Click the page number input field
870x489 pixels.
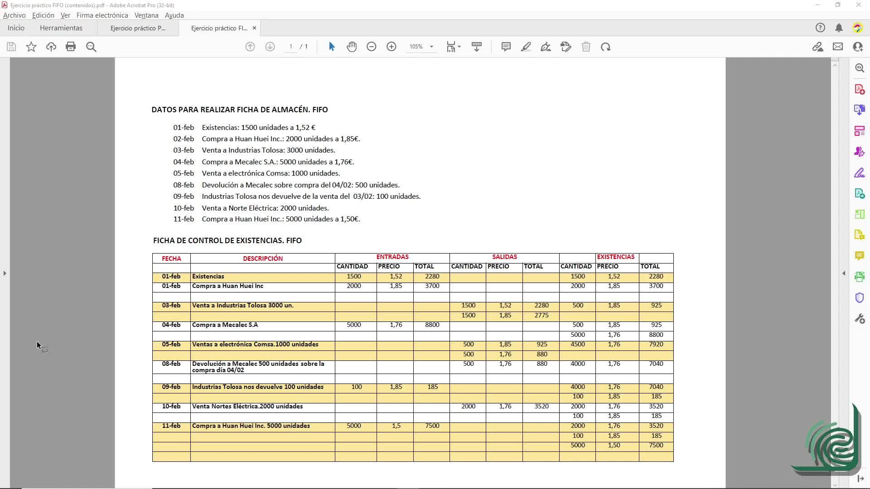[x=291, y=47]
